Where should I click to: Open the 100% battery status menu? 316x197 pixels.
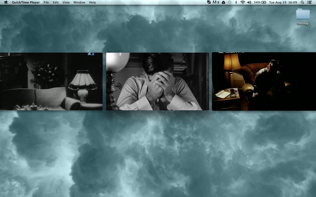coord(260,3)
